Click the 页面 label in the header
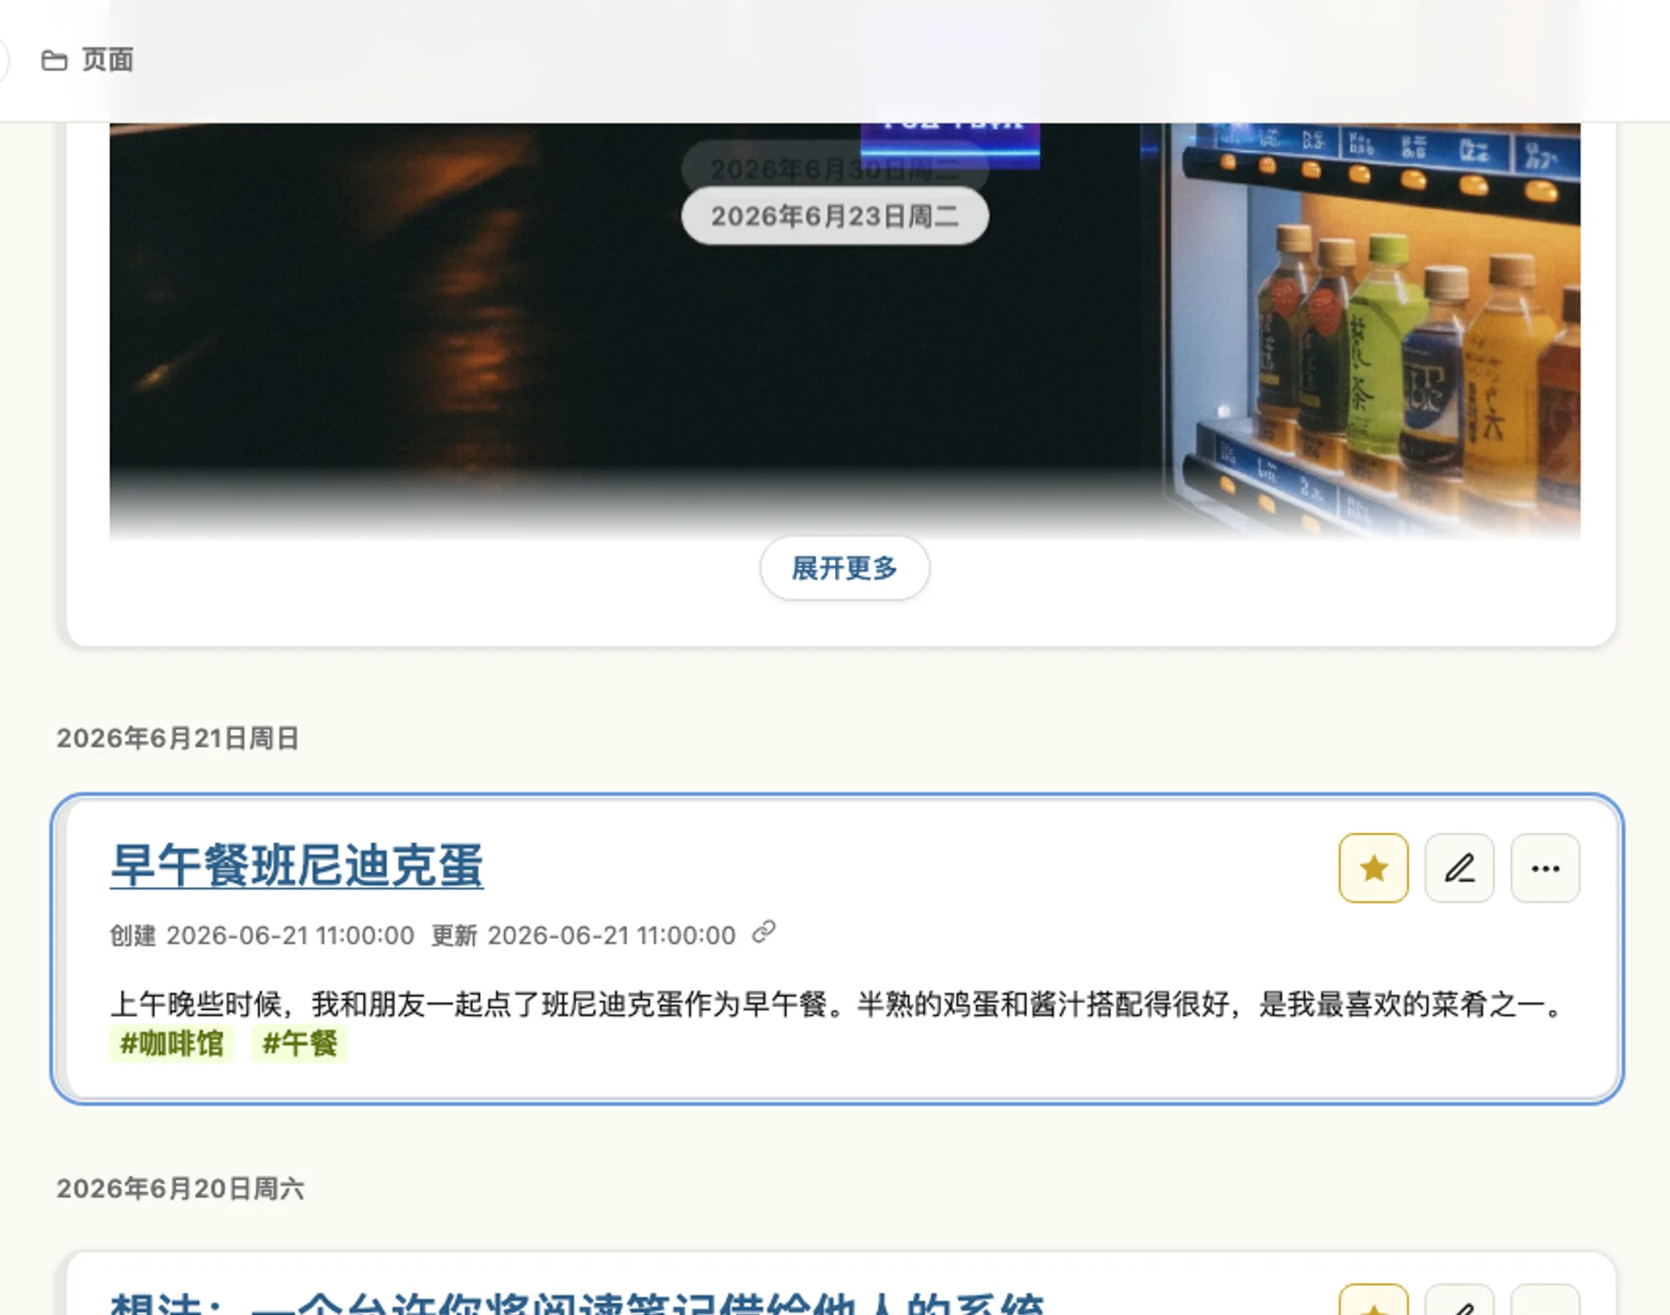Image resolution: width=1670 pixels, height=1315 pixels. pos(107,61)
